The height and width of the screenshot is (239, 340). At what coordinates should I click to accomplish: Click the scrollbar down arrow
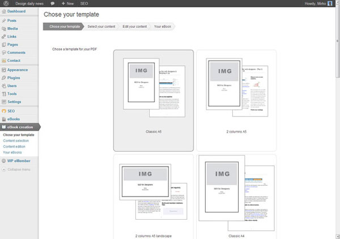pos(338,237)
